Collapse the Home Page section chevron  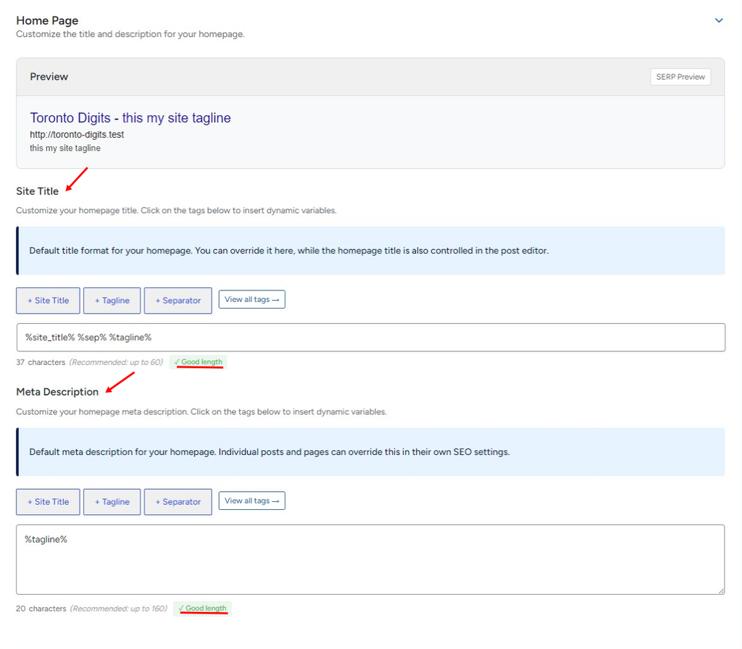[719, 20]
